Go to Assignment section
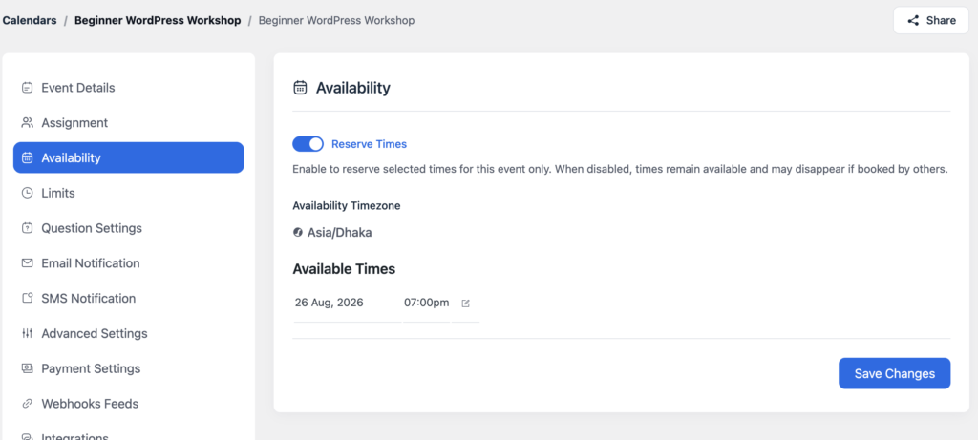Image resolution: width=978 pixels, height=440 pixels. click(x=129, y=123)
